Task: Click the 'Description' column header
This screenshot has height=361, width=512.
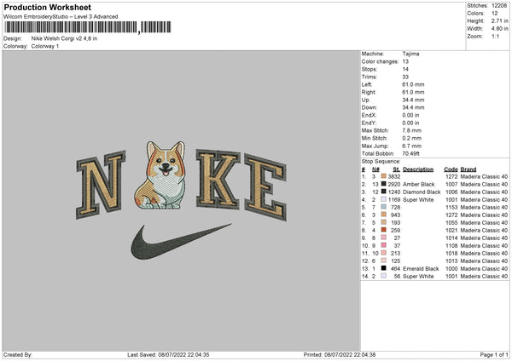Action: pos(418,169)
